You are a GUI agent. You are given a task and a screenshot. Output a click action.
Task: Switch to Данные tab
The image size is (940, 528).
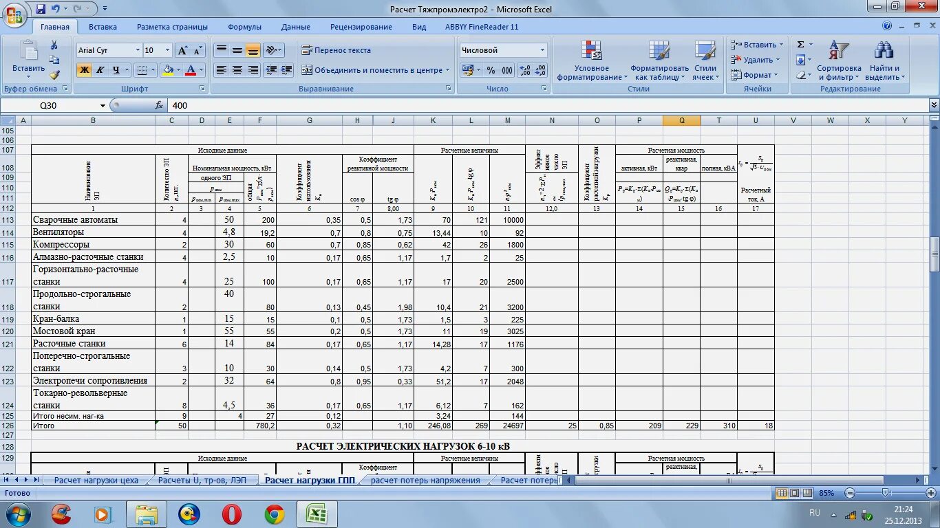click(295, 27)
